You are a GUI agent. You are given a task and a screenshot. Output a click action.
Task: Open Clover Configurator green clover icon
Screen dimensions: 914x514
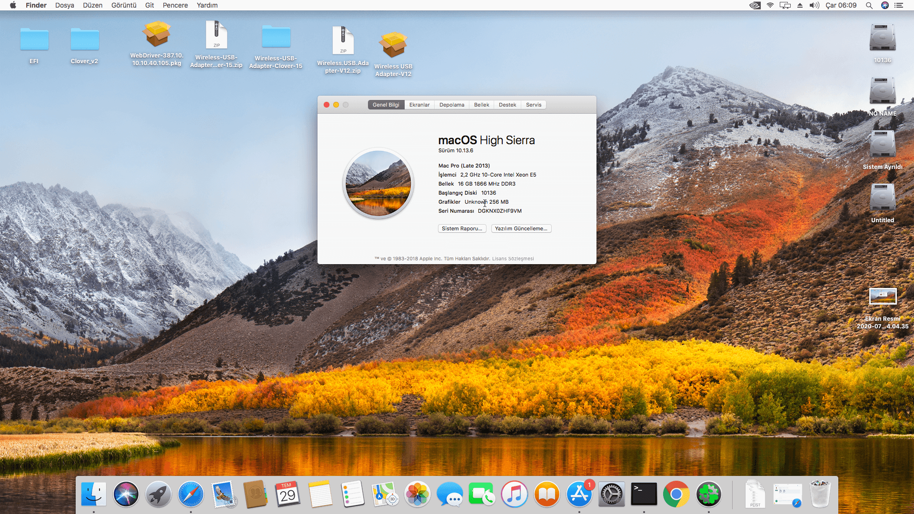pyautogui.click(x=708, y=494)
